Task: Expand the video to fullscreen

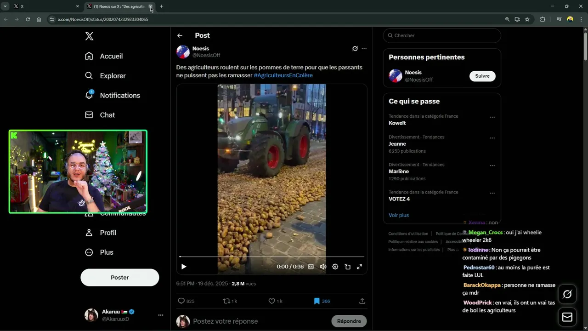Action: pyautogui.click(x=360, y=267)
